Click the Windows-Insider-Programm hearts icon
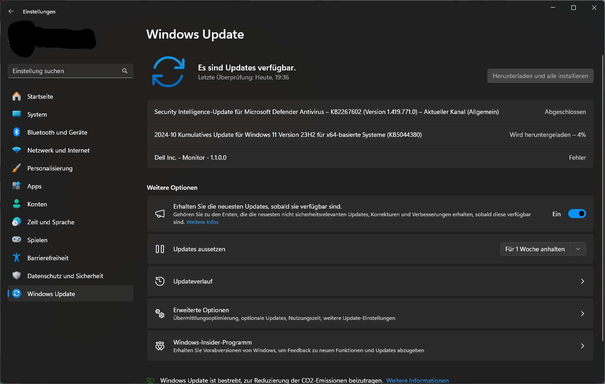Viewport: 605px width, 384px height. coord(160,346)
